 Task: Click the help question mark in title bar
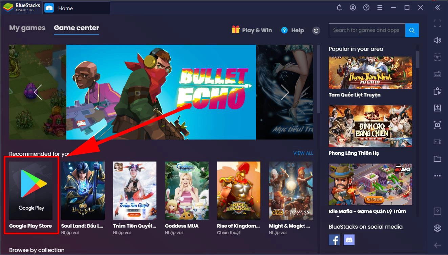[x=366, y=7]
